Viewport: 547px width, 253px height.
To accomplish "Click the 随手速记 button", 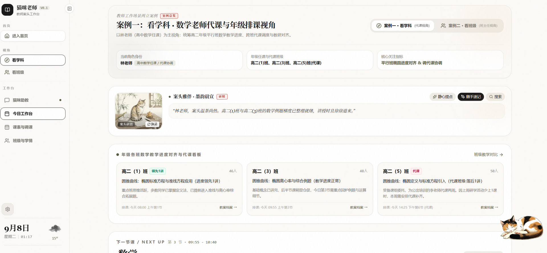I will (x=471, y=97).
